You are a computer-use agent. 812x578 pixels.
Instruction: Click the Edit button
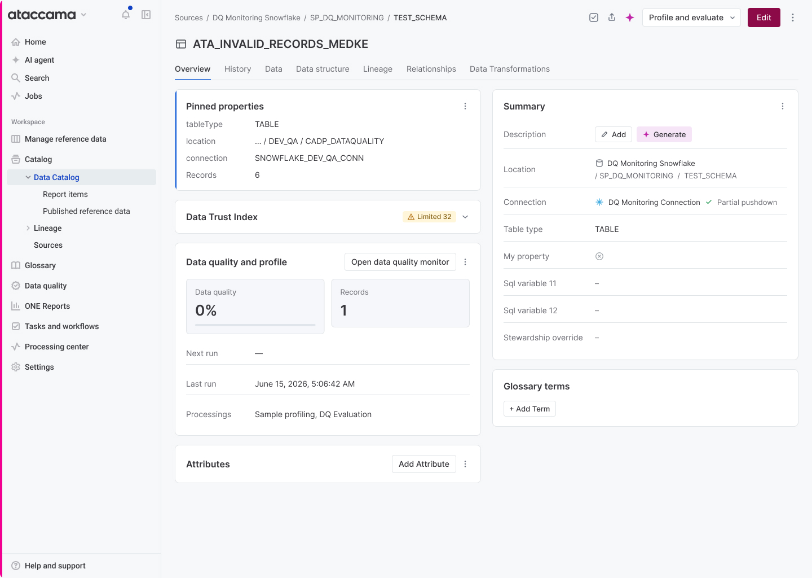764,17
